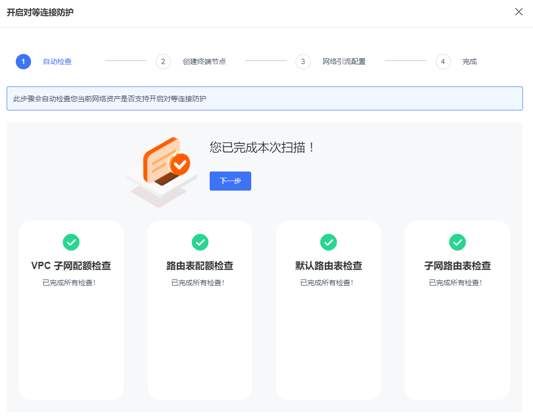This screenshot has width=533, height=419.
Task: Select the 创建终端节点 step label
Action: coord(204,62)
